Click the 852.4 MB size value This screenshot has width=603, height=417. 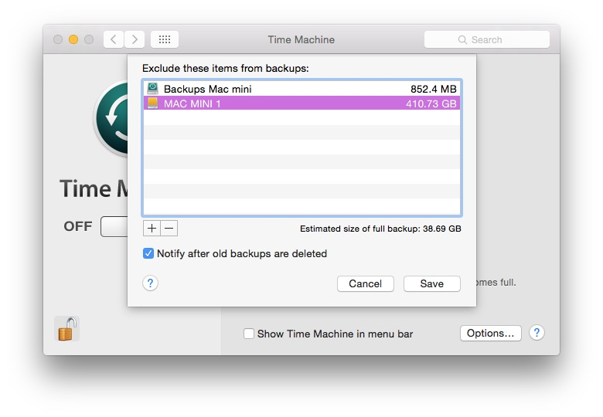[434, 89]
